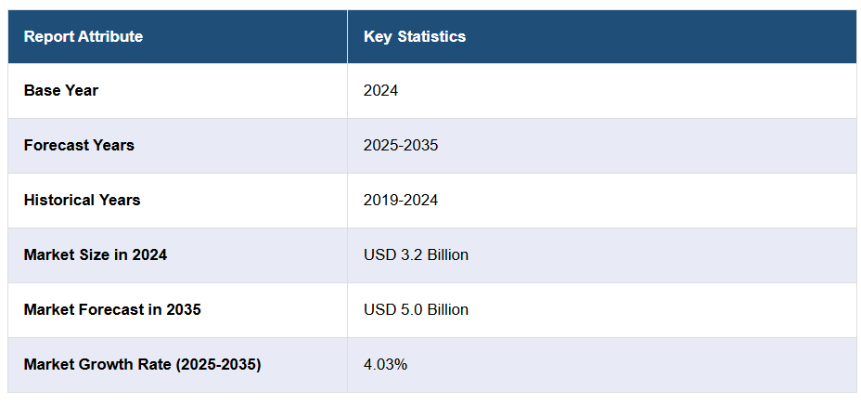The height and width of the screenshot is (404, 861).
Task: Select the "Market Forecast in 2035" label
Action: [x=112, y=309]
